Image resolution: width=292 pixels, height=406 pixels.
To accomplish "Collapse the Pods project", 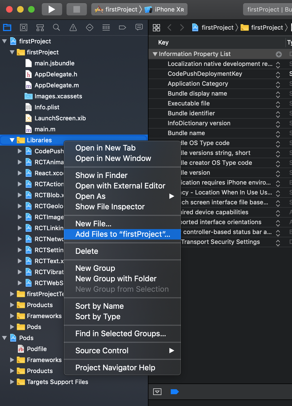I will 4,338.
